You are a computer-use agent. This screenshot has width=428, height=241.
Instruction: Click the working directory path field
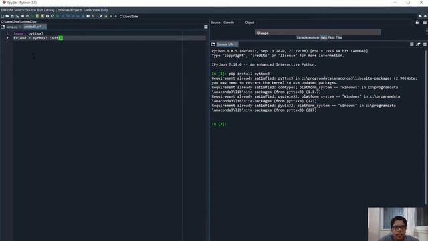267,16
